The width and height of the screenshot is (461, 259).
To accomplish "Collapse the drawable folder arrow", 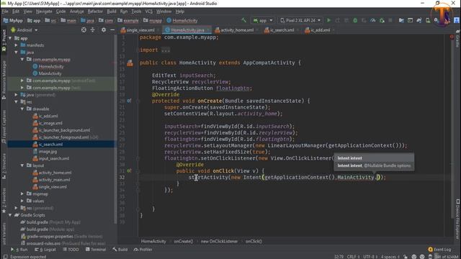I will [x=22, y=109].
